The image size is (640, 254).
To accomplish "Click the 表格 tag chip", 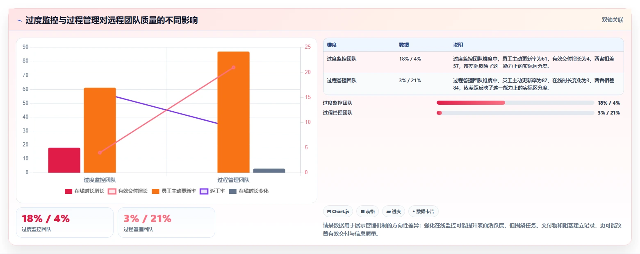I will 367,211.
